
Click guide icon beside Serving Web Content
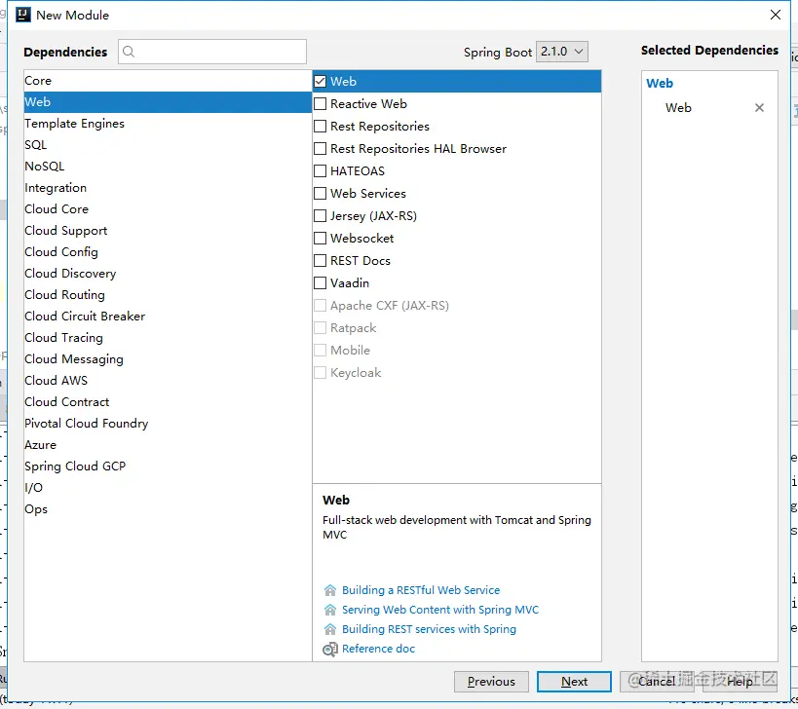[x=330, y=610]
